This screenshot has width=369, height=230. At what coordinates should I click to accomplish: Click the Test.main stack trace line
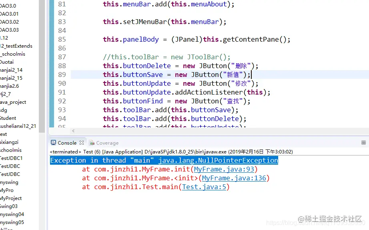click(156, 187)
